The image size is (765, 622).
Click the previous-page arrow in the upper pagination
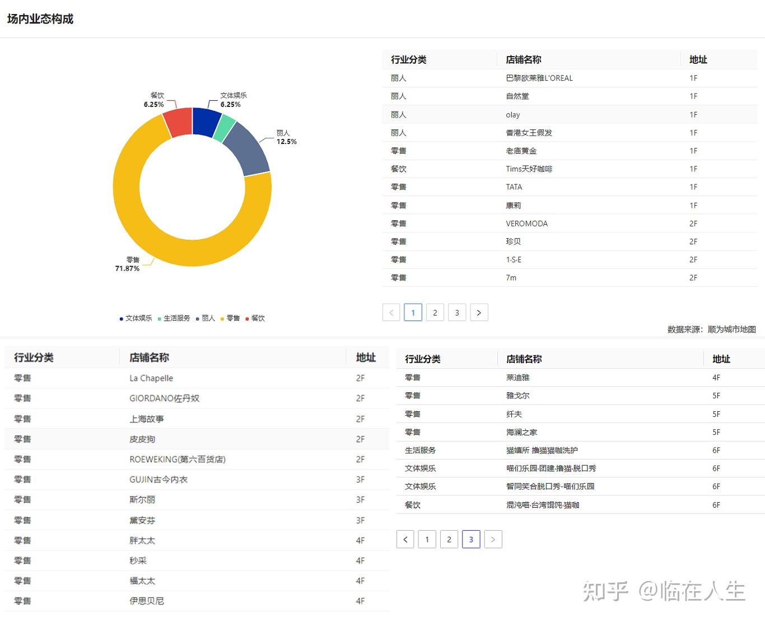point(391,312)
